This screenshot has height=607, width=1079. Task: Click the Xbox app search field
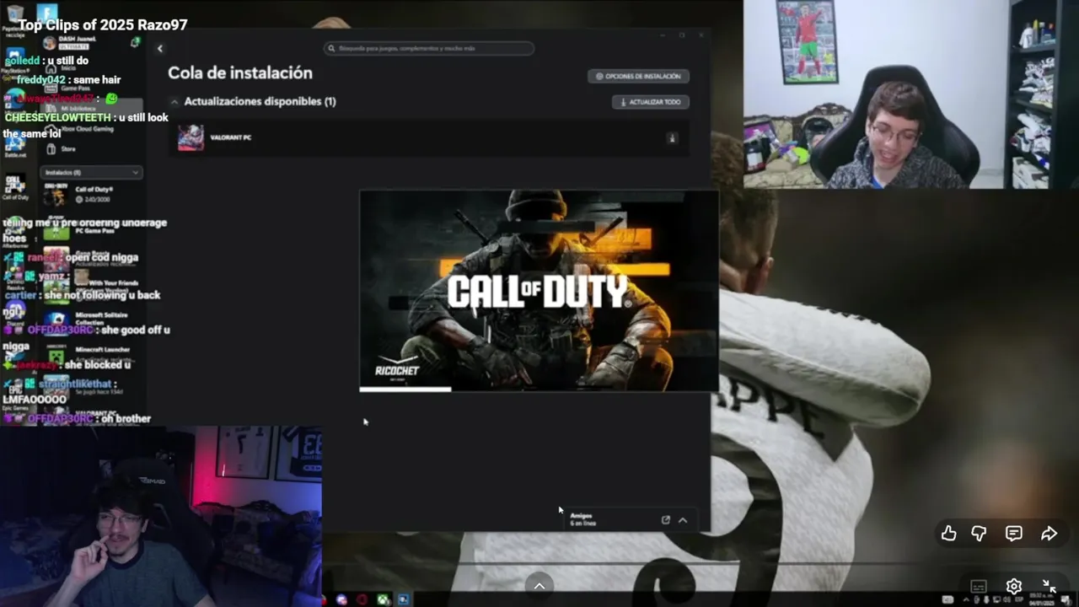(x=429, y=49)
